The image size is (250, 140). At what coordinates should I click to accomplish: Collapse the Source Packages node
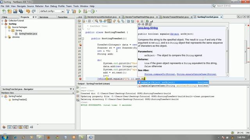point(6,27)
